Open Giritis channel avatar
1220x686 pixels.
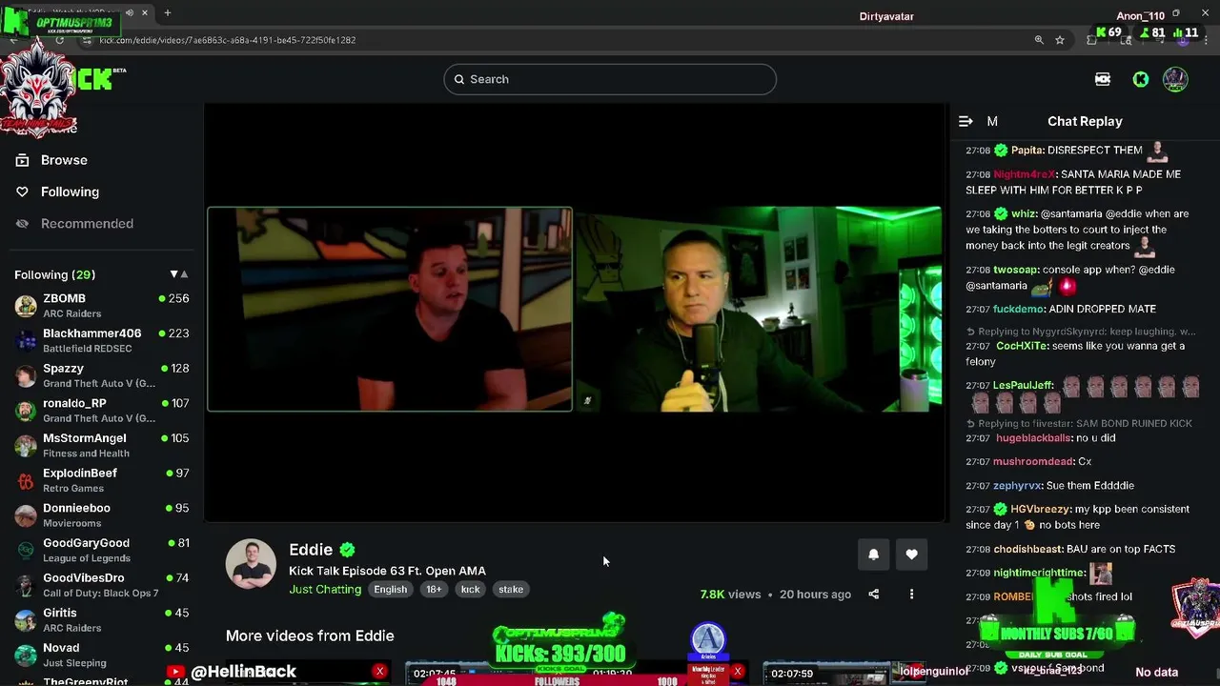point(26,620)
